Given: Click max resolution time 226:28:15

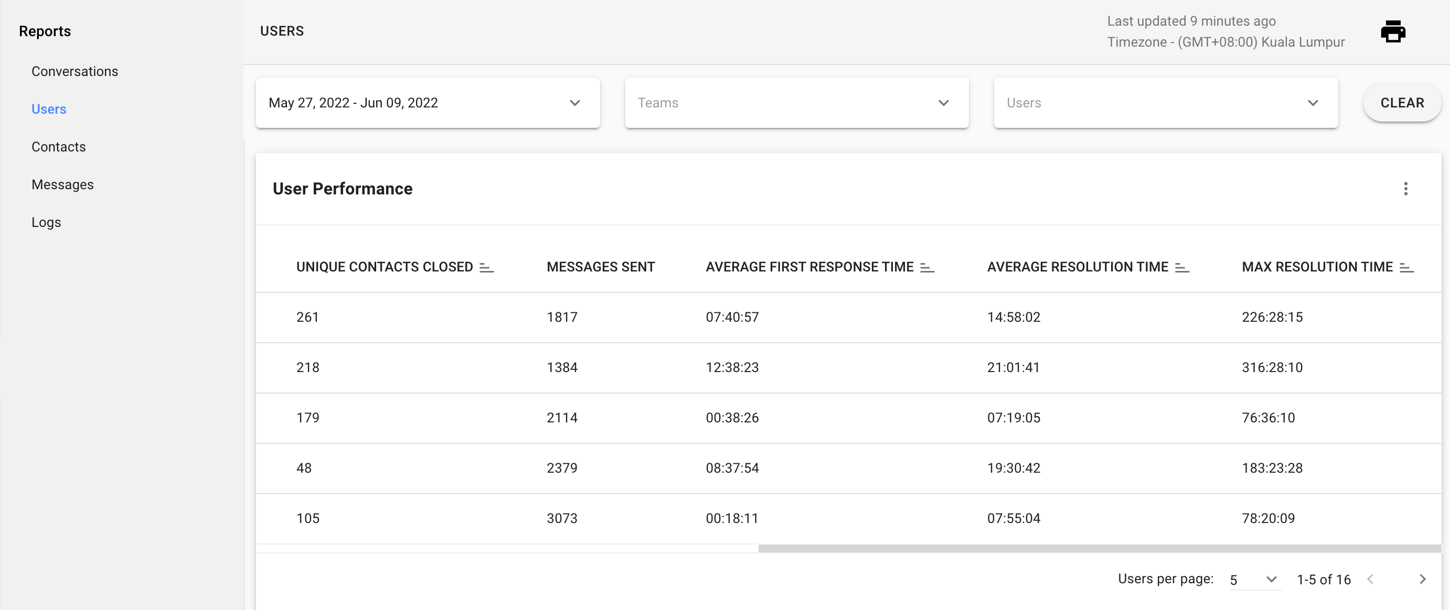Looking at the screenshot, I should point(1272,317).
